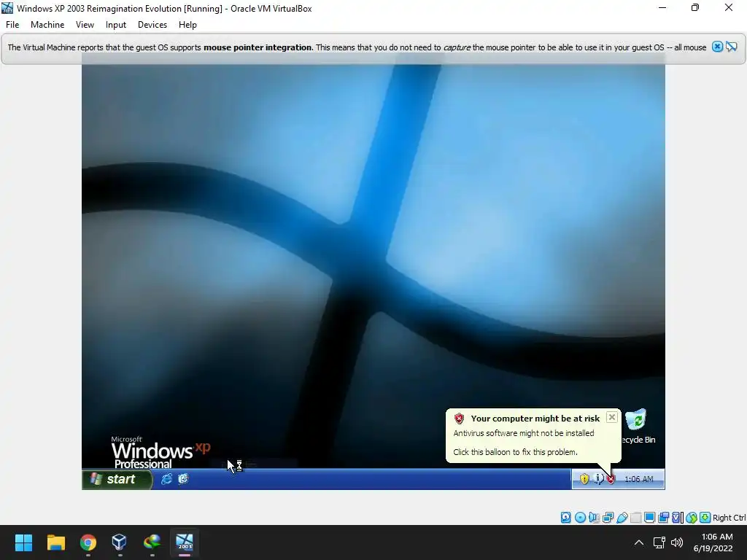Screen dimensions: 747x560
Task: Close the 'Your computer might be at risk' balloon
Action: coord(612,418)
